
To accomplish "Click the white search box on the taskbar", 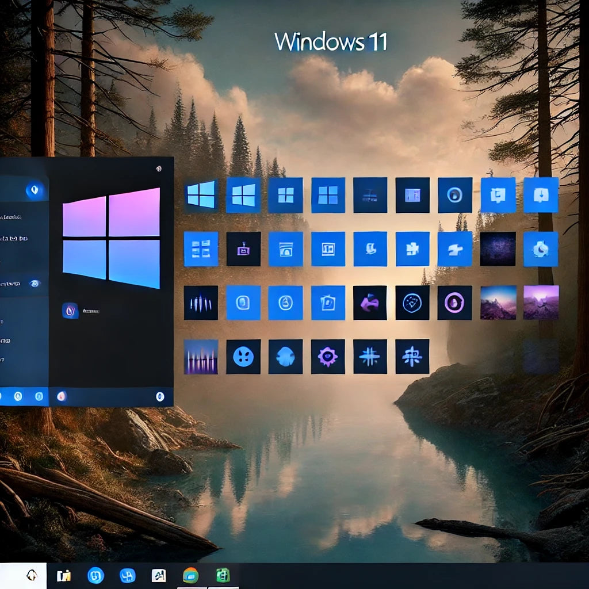I will [23, 575].
